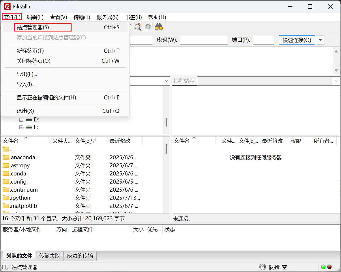Sort local files by 文件类型 column
Image resolution: width=341 pixels, height=272 pixels.
[90, 141]
